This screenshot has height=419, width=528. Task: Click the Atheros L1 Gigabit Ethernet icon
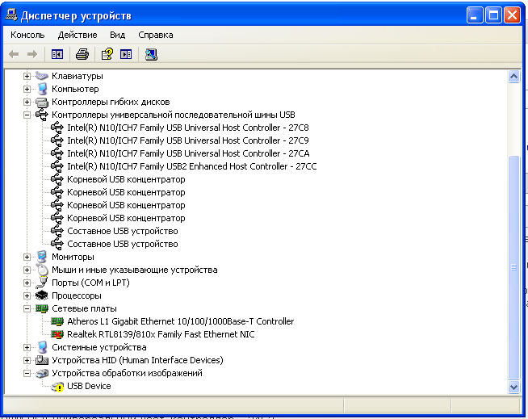pos(57,321)
